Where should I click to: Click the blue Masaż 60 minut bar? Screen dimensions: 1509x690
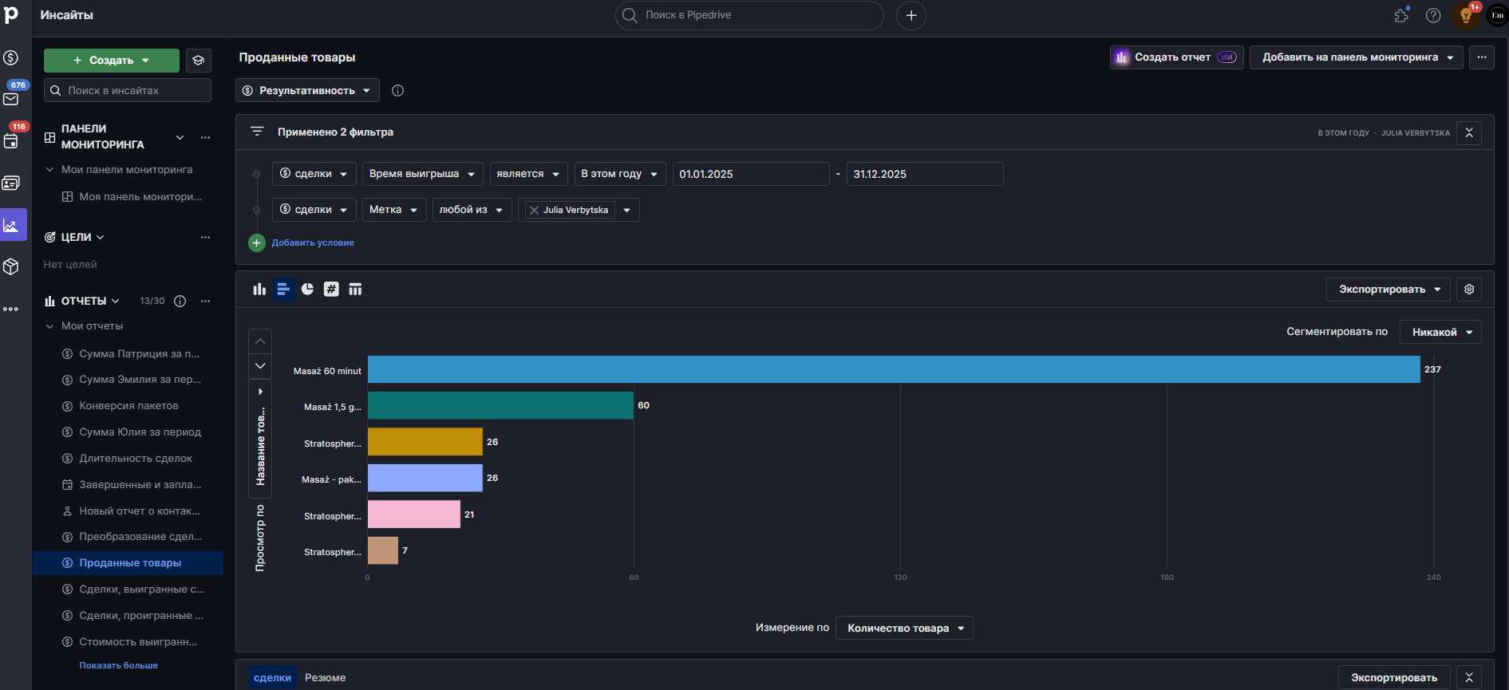click(894, 369)
